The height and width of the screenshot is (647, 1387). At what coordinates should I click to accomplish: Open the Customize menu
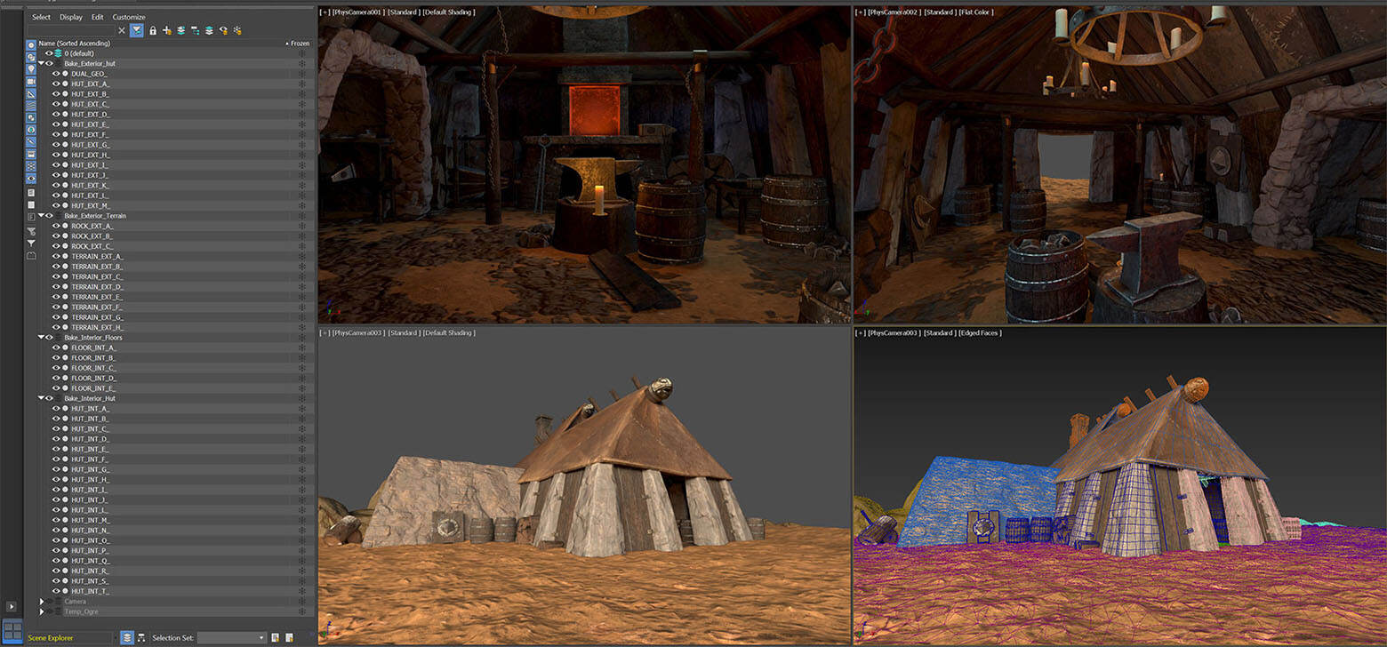point(129,17)
